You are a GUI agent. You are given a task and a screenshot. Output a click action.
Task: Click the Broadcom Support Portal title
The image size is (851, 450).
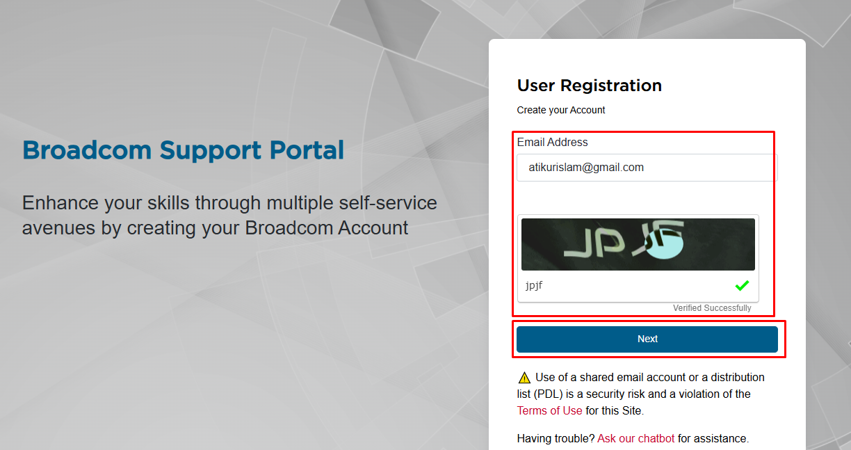point(184,150)
